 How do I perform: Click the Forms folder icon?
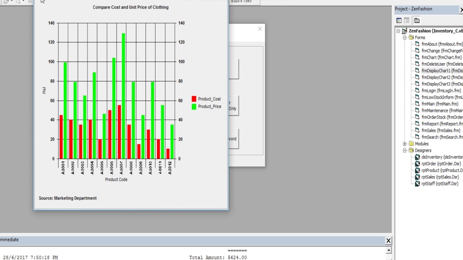click(411, 38)
